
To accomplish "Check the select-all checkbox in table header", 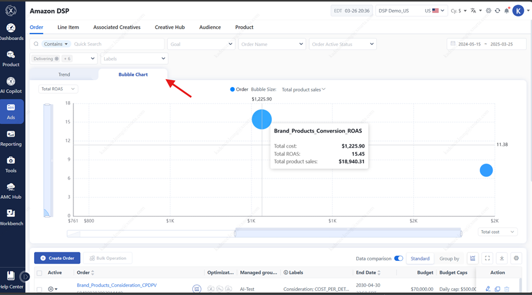I will point(39,273).
